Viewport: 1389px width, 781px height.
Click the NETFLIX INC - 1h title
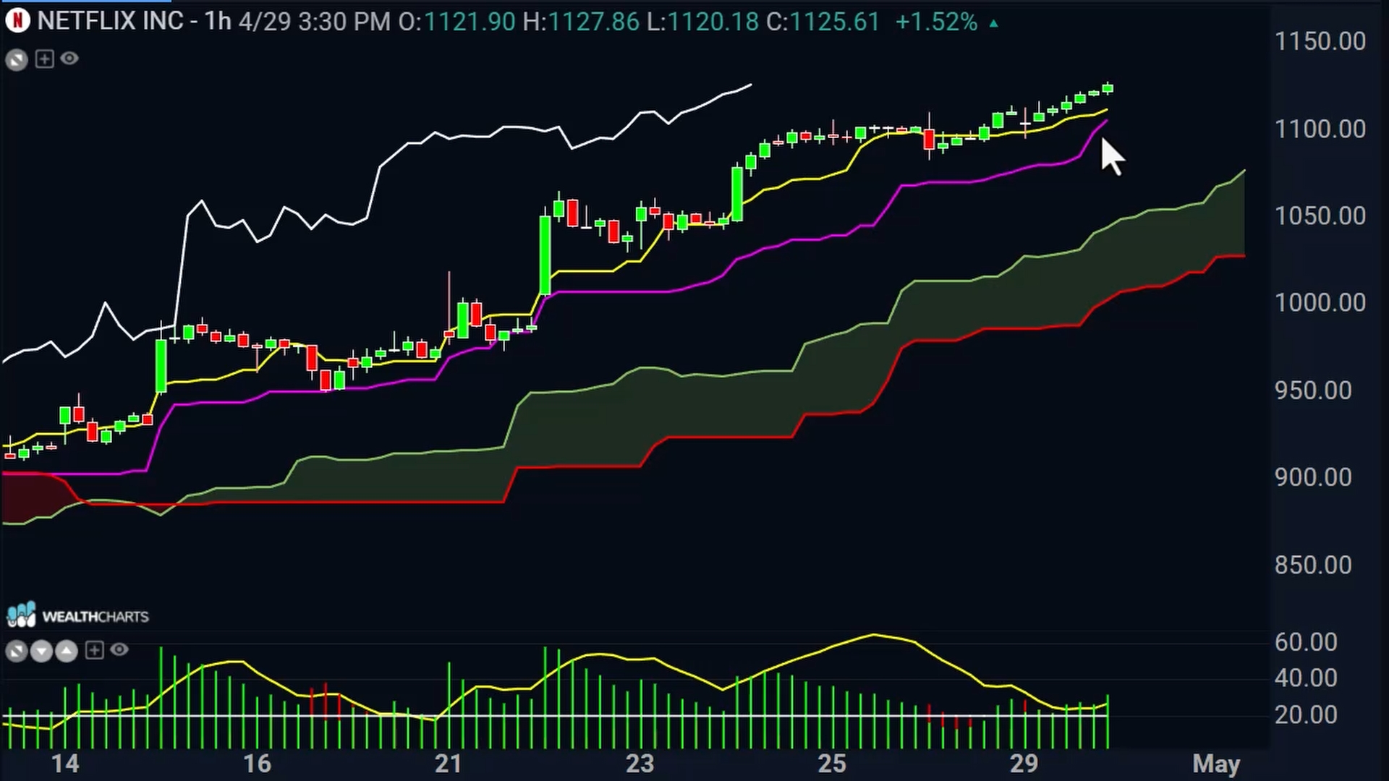[135, 21]
